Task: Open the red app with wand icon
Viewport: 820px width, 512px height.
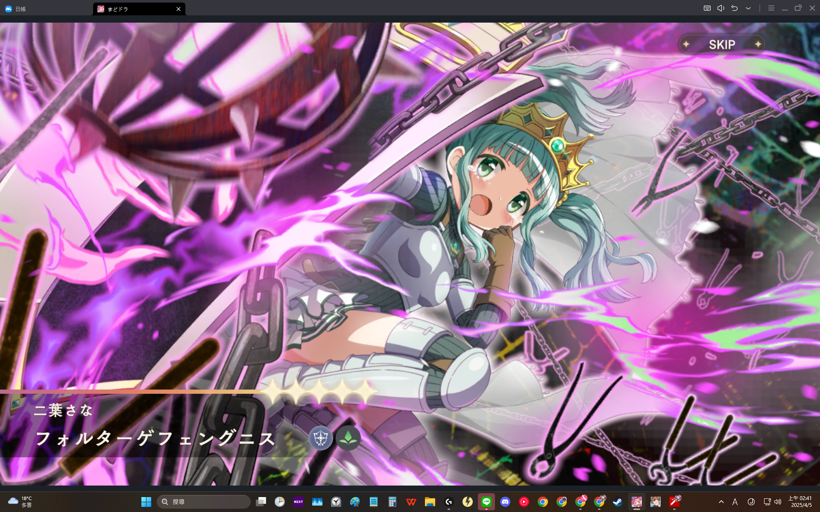Action: 674,502
